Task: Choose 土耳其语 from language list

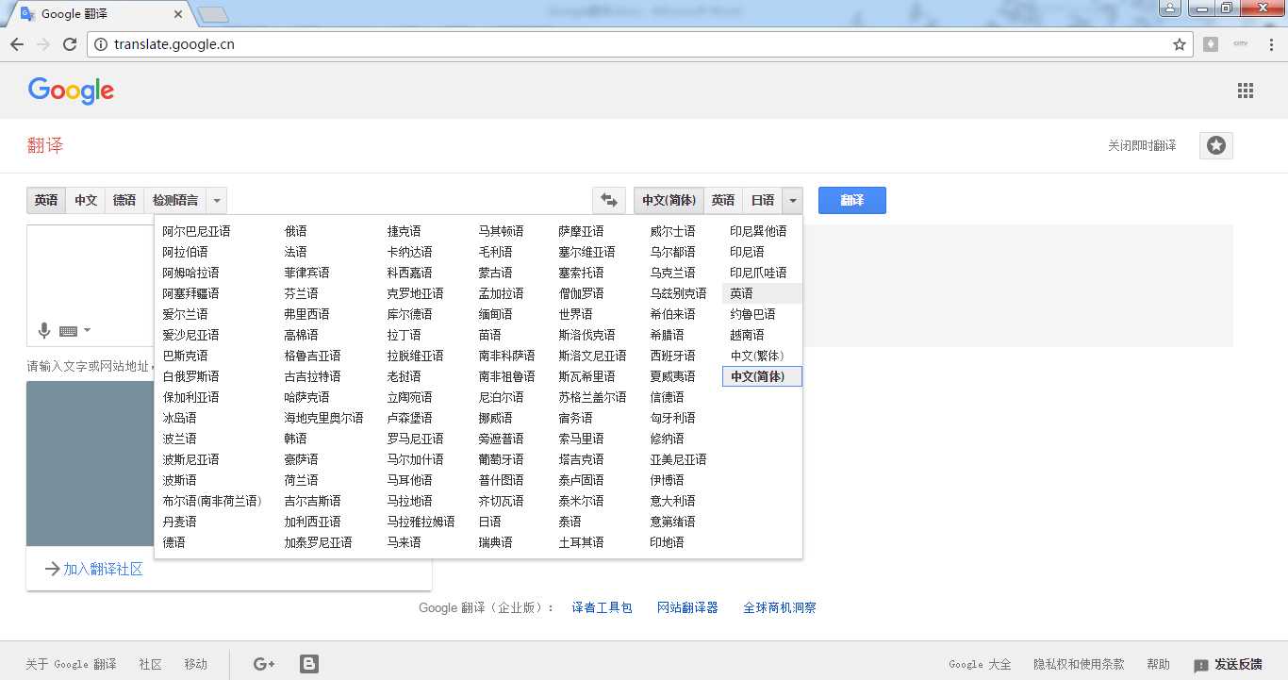Action: tap(581, 542)
